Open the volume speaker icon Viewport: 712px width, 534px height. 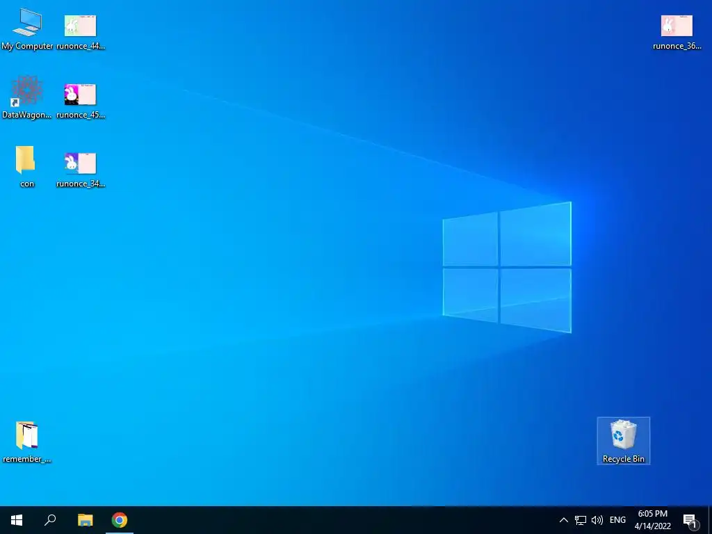[597, 520]
